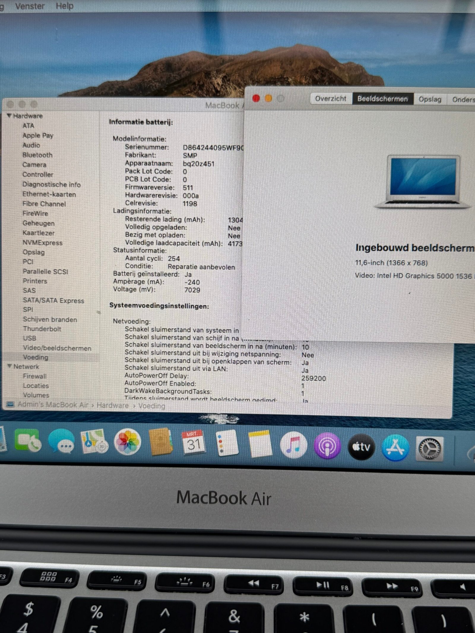
Task: Collapse the Netwerk section triangle
Action: click(10, 366)
